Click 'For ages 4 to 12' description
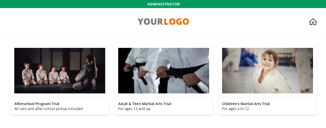 (x=236, y=109)
